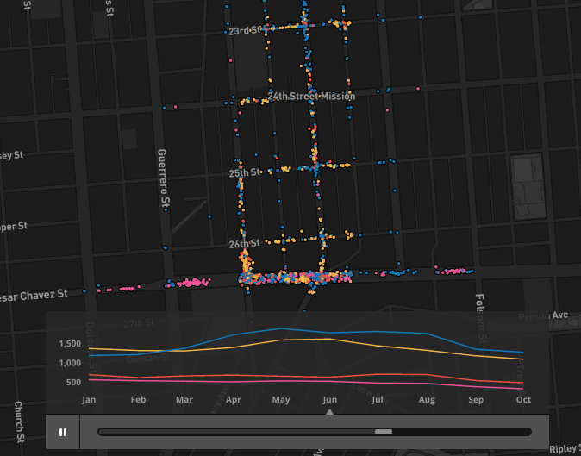Click the timeline slider handle

pyautogui.click(x=384, y=432)
